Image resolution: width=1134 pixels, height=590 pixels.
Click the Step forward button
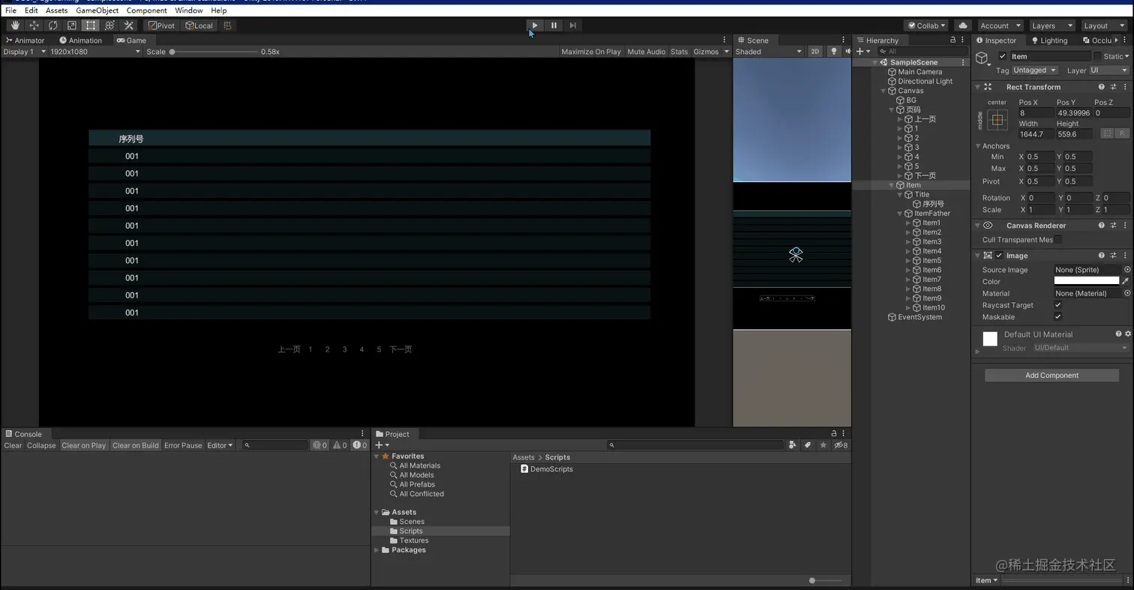tap(573, 25)
